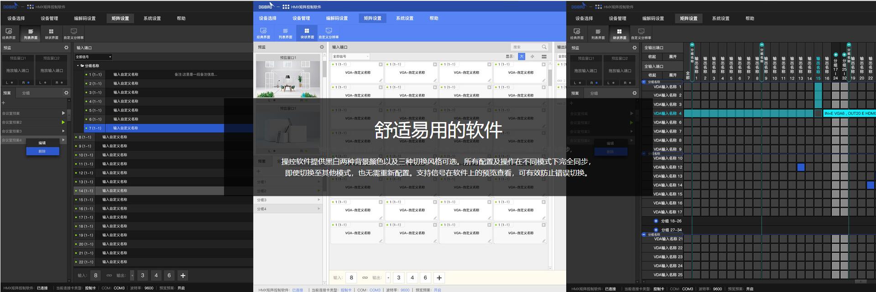876x292 pixels.
Task: Choose 小 display size in light-theme window
Action: 532,56
